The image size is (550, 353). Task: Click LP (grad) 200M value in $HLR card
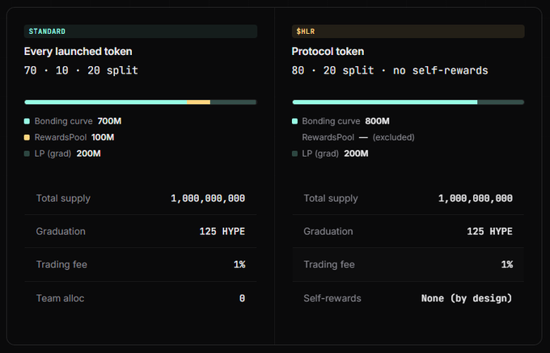(x=356, y=153)
